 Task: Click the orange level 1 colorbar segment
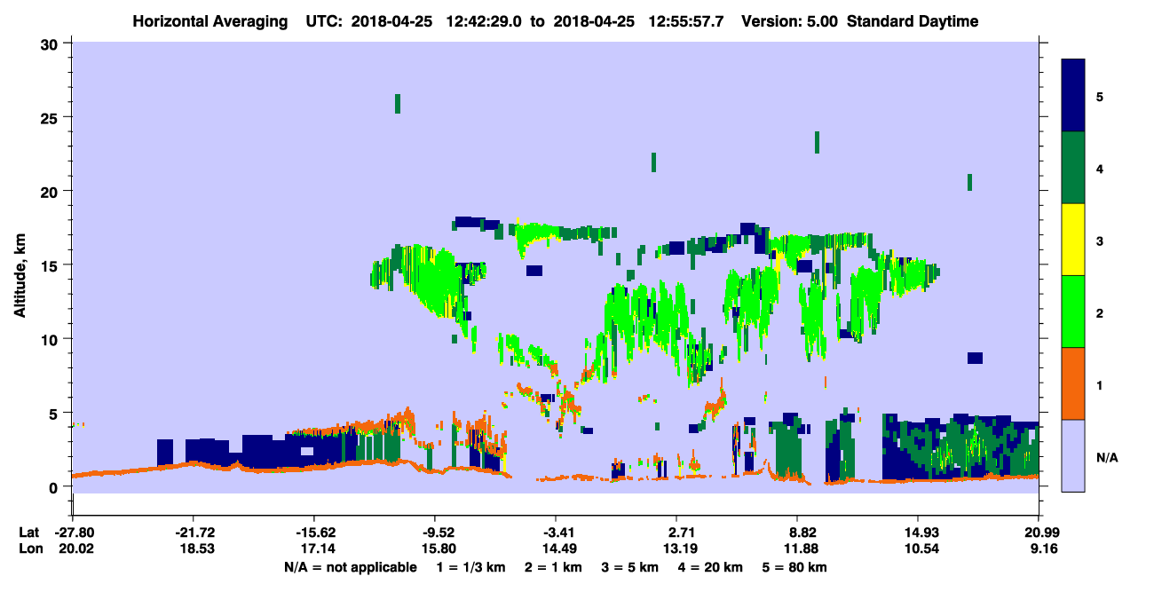click(x=1074, y=383)
